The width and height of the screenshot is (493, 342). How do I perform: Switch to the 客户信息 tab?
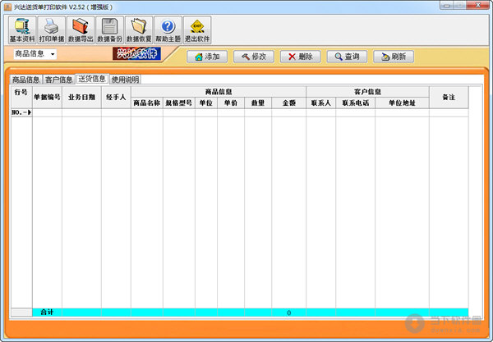59,80
